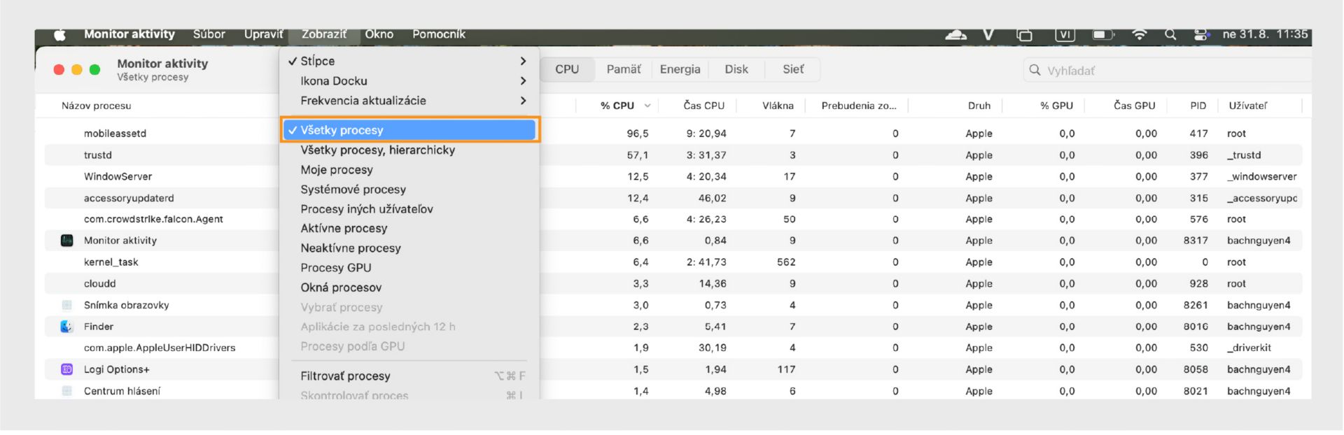1344x435 pixels.
Task: Switch to Systémové procesy filter
Action: click(x=353, y=190)
